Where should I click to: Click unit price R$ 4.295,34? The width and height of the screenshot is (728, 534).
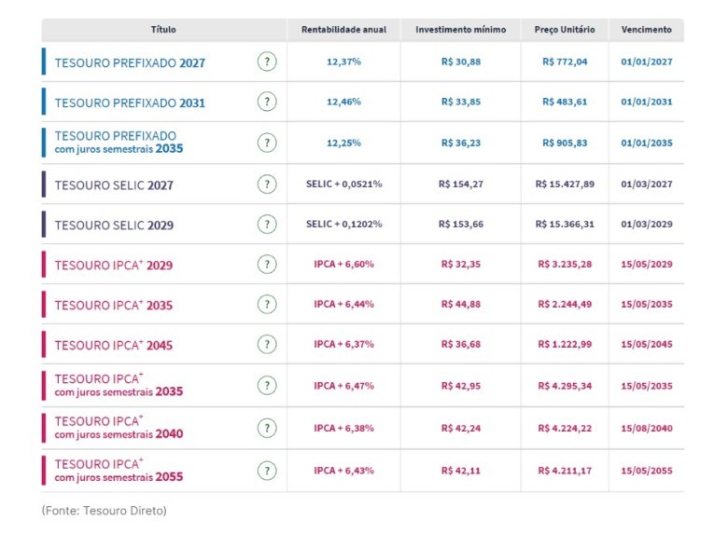pos(565,386)
